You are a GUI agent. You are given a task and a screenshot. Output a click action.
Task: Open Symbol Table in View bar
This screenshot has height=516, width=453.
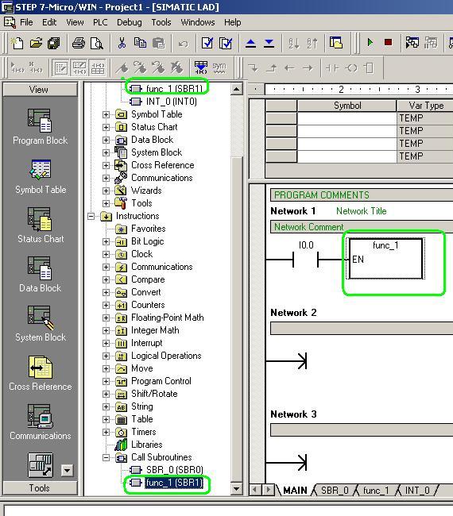[x=41, y=177]
